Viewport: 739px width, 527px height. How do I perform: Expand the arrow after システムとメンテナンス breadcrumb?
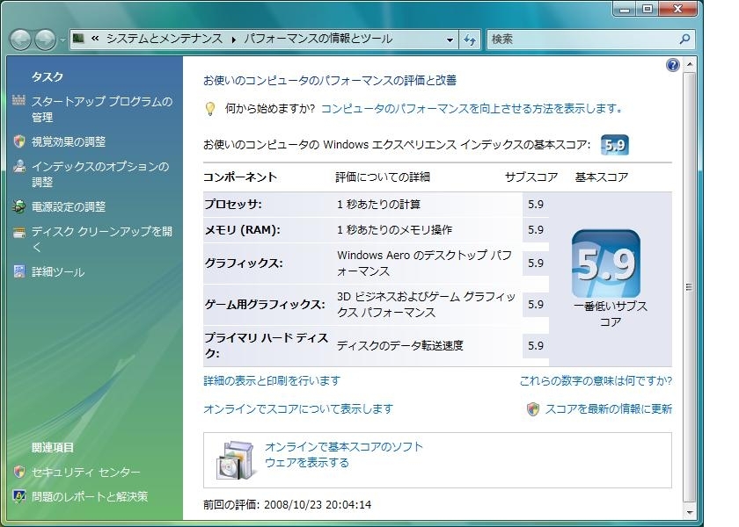(233, 40)
